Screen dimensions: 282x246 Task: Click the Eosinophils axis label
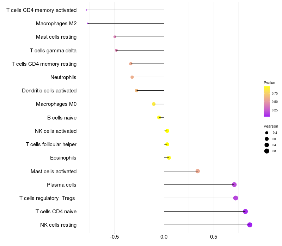tap(63, 158)
